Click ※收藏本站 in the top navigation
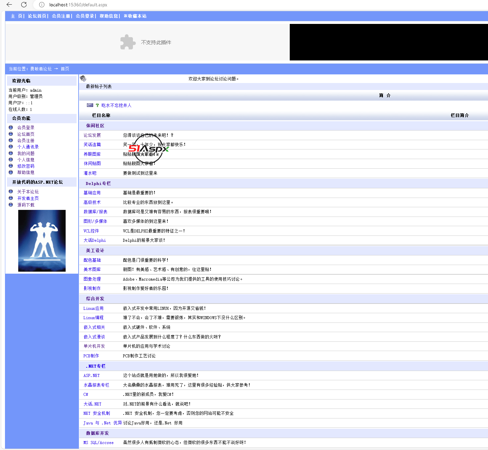488x450 pixels. click(135, 16)
